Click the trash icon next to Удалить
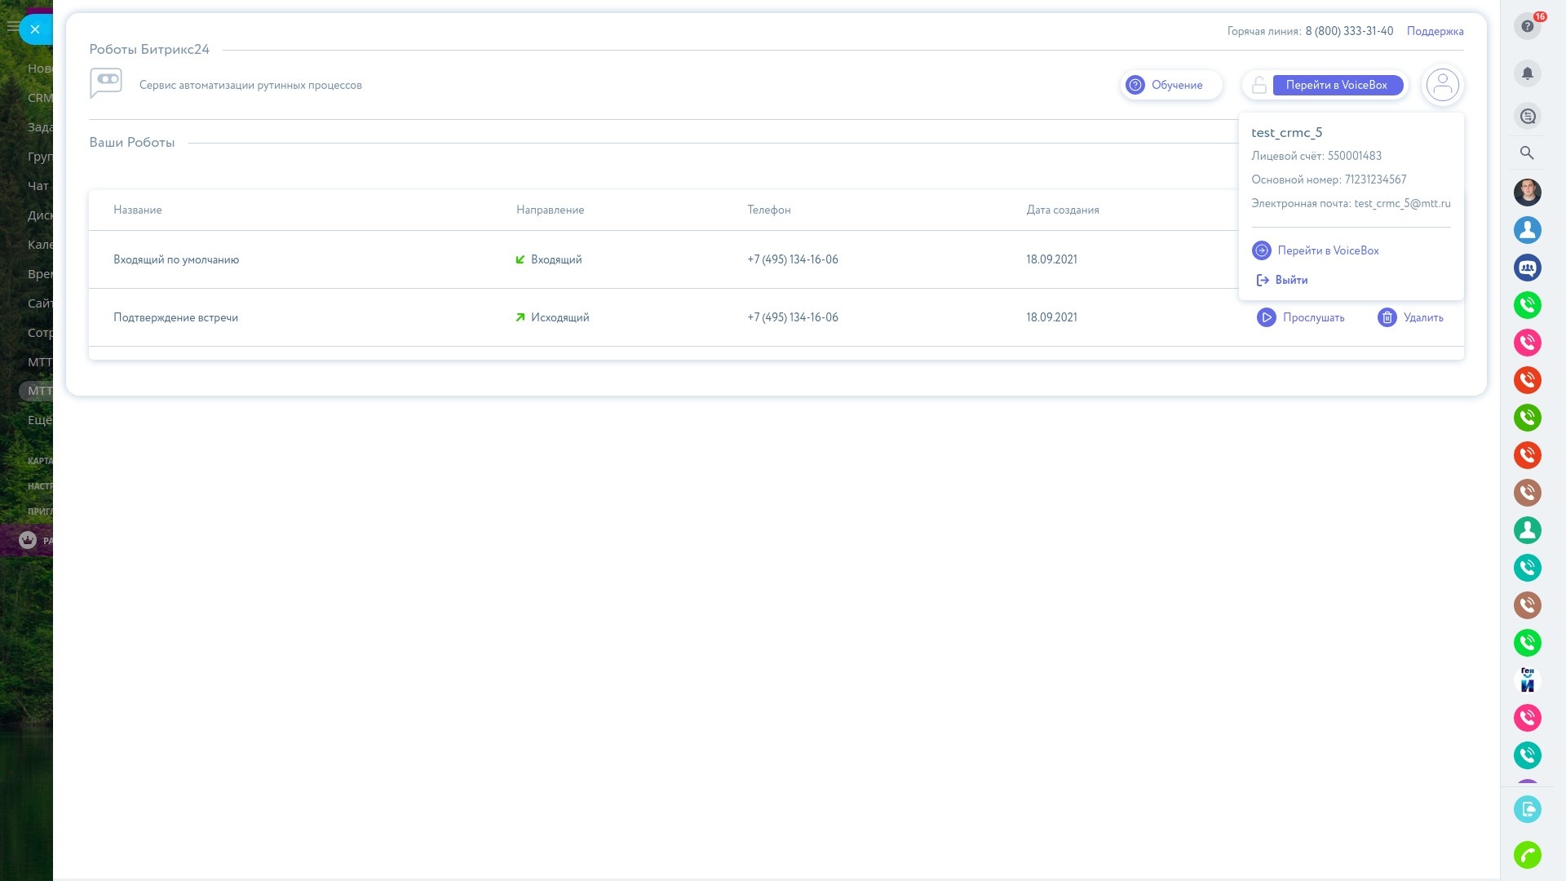The width and height of the screenshot is (1566, 881). pyautogui.click(x=1387, y=317)
